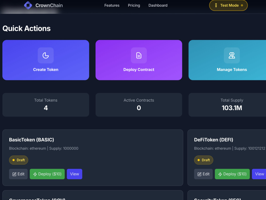View the DeFiToken details
Image resolution: width=266 pixels, height=200 pixels.
click(x=259, y=174)
